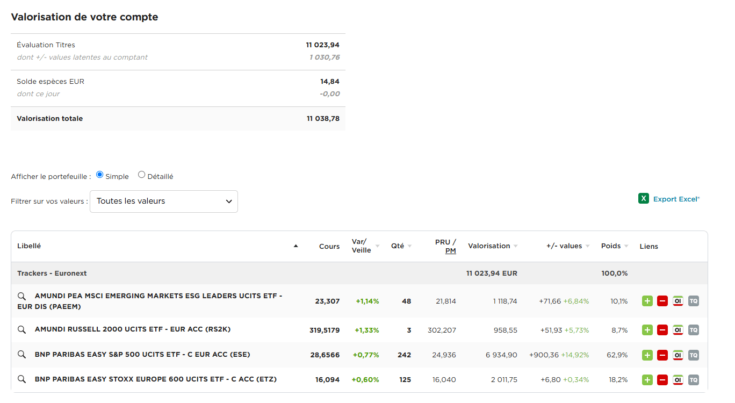Open the TQ icon in the ESE row
Viewport: 735px width, 403px height.
click(x=694, y=355)
